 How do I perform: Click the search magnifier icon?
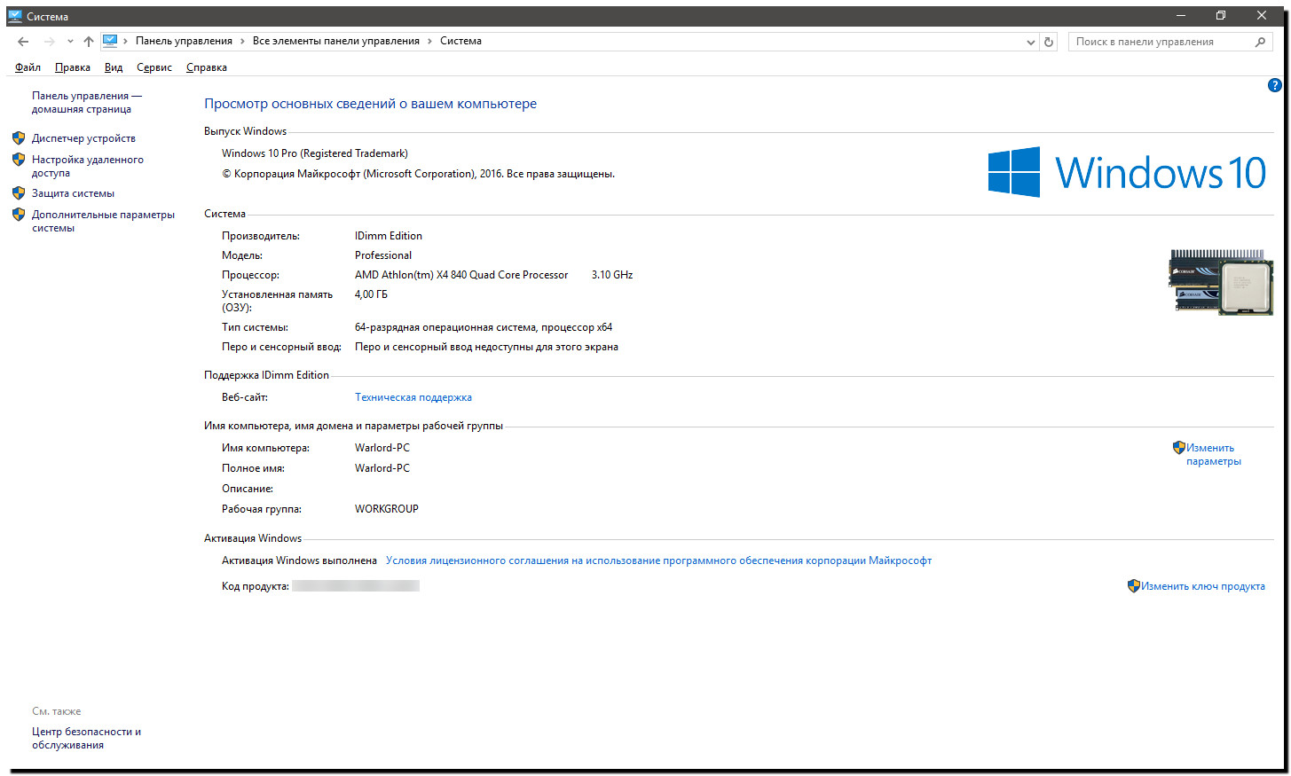click(x=1260, y=42)
